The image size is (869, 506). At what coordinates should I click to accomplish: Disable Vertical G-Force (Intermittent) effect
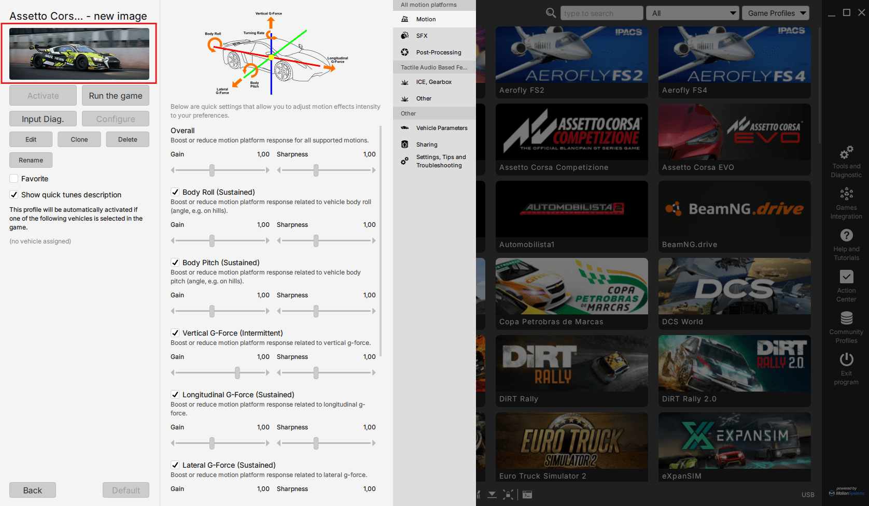(175, 333)
